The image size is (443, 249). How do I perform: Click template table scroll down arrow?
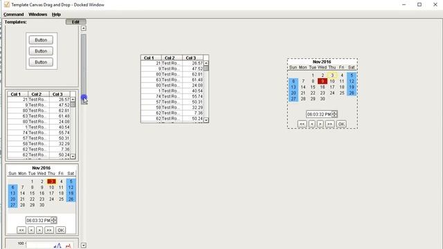pos(73,156)
